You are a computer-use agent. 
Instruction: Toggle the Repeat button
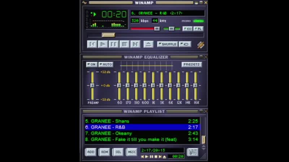[185, 44]
